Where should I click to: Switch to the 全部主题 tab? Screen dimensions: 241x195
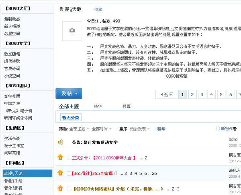(69, 106)
